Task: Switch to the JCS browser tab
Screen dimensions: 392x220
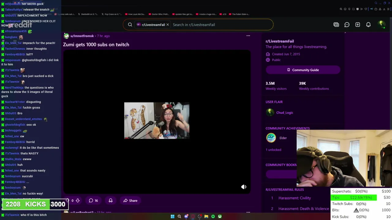Action: click(x=223, y=14)
